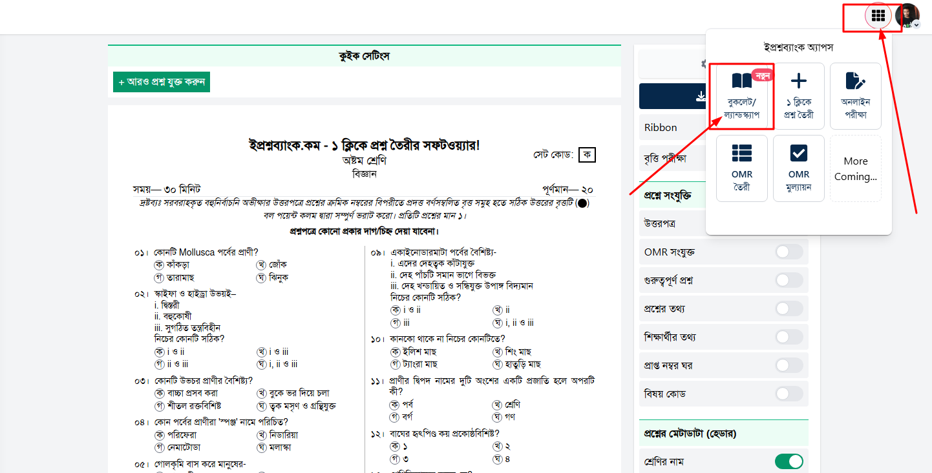Click the প্রশ্নে সংযুক্তি section header
The image size is (932, 473).
[x=672, y=195]
